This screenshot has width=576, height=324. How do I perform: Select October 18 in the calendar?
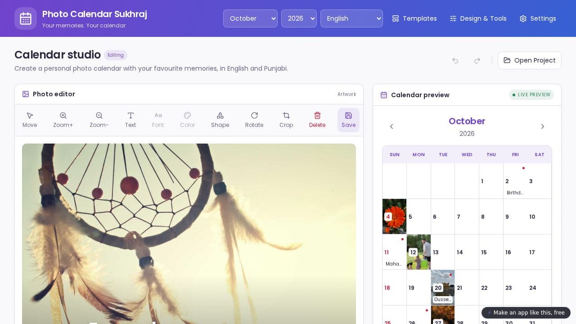point(394,288)
